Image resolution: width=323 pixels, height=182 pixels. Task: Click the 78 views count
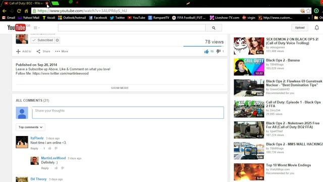point(214,42)
